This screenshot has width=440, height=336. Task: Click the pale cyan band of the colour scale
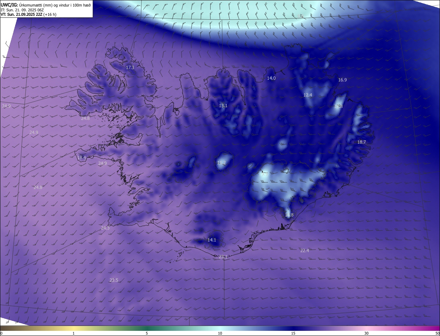point(220,328)
